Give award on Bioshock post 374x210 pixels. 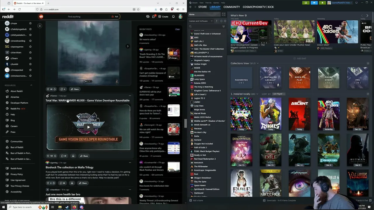click(72, 183)
